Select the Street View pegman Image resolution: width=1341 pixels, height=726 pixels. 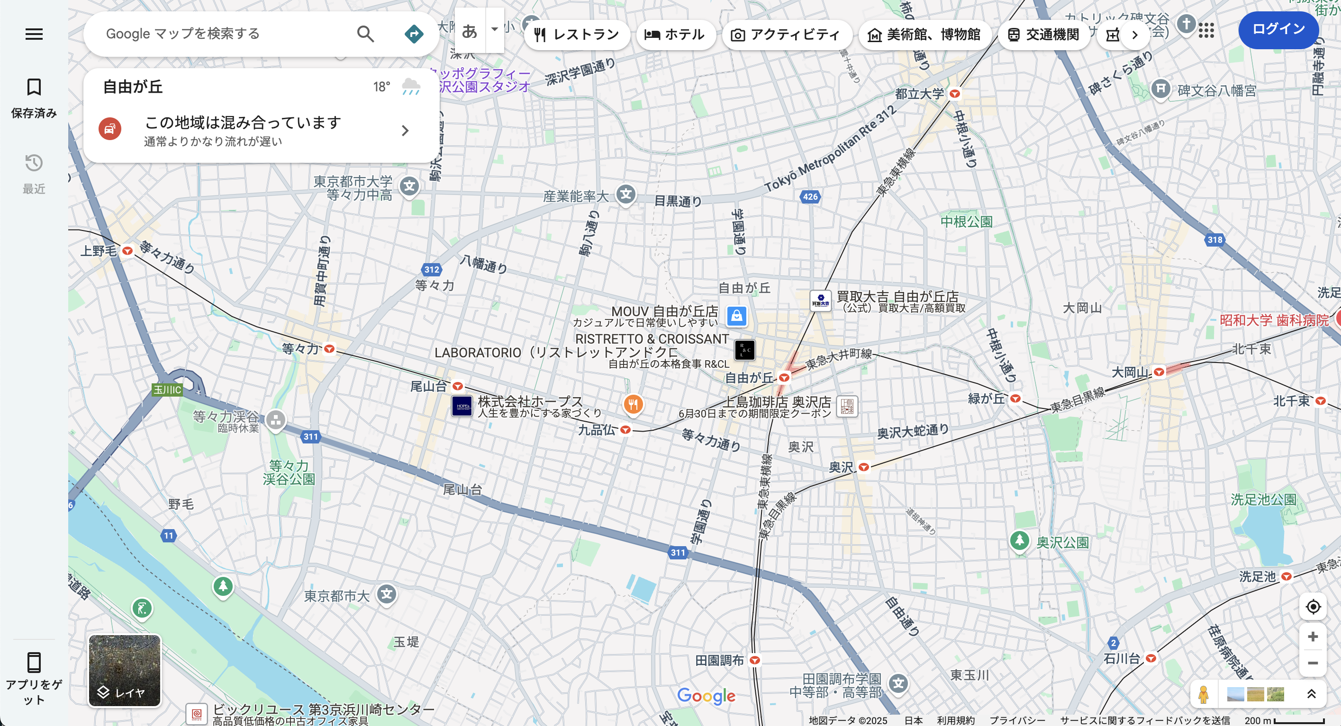click(1203, 694)
